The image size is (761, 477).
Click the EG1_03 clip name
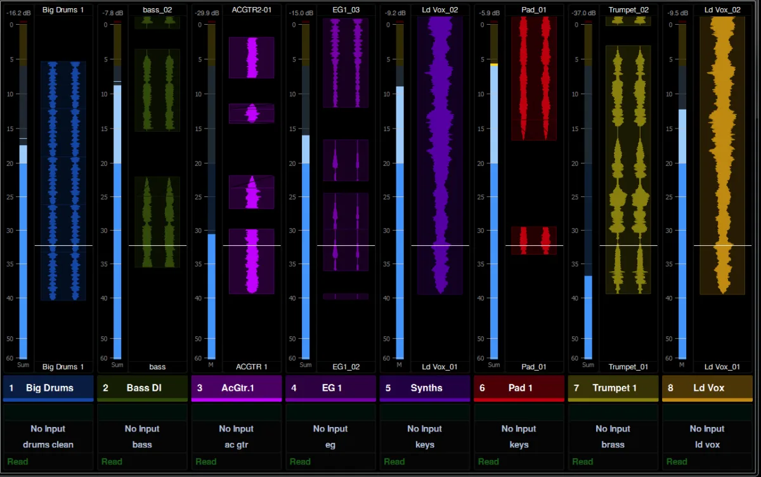point(346,10)
